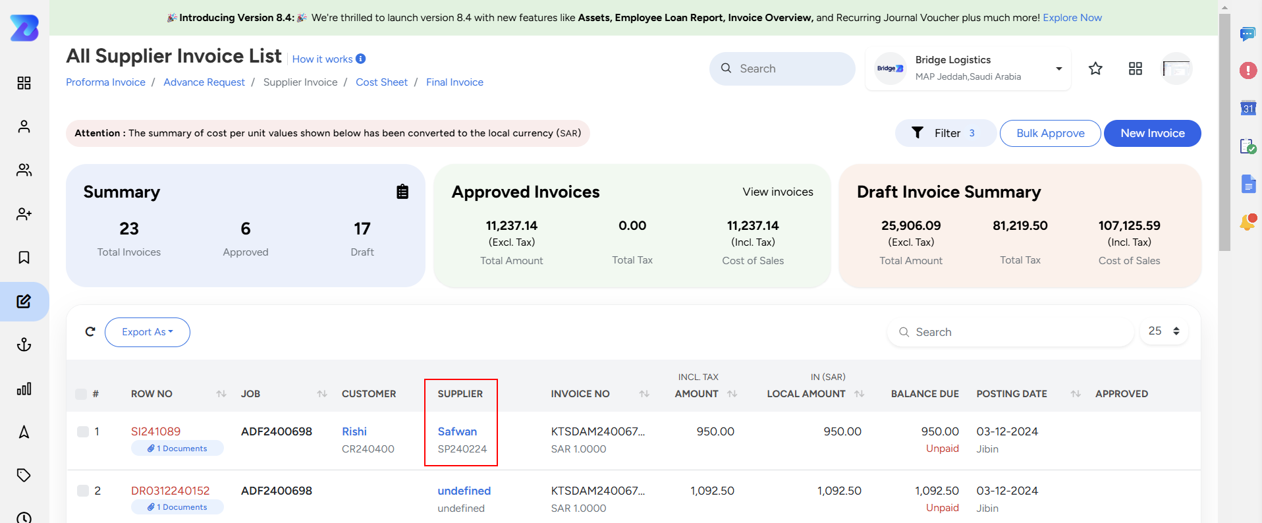
Task: Open the apps grid icon near the star
Action: pos(1136,69)
